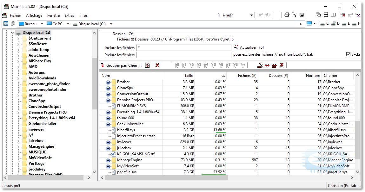Click refresh icon next to Grouper par
The width and height of the screenshot is (365, 192).
[x=147, y=65]
